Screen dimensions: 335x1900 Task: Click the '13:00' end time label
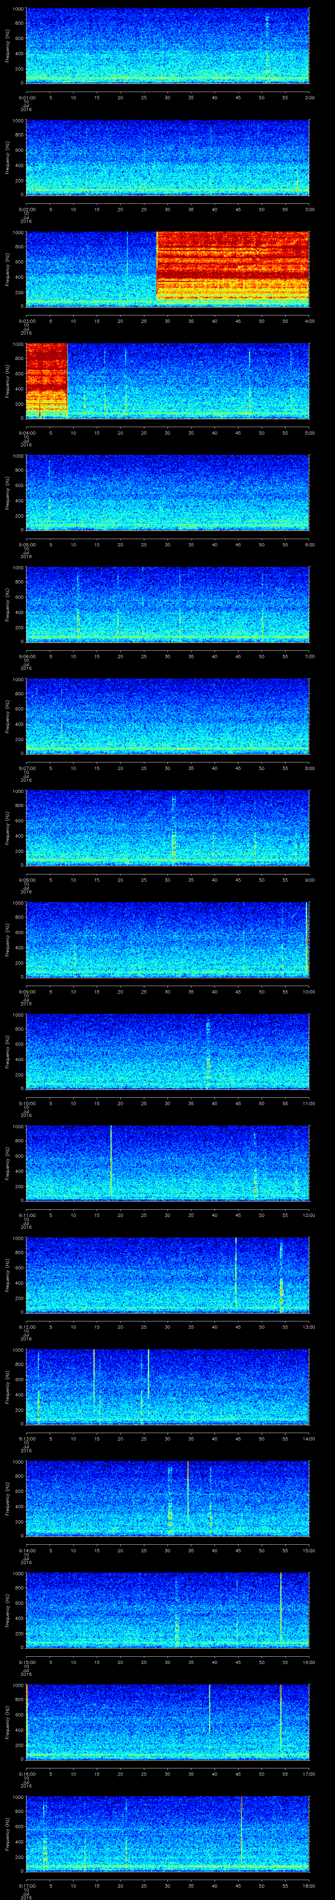[x=309, y=1327]
